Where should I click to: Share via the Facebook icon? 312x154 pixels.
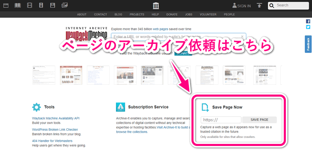coord(308,22)
